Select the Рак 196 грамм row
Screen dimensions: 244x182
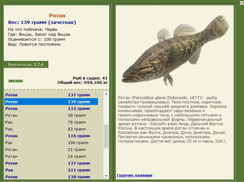[x=51, y=143]
